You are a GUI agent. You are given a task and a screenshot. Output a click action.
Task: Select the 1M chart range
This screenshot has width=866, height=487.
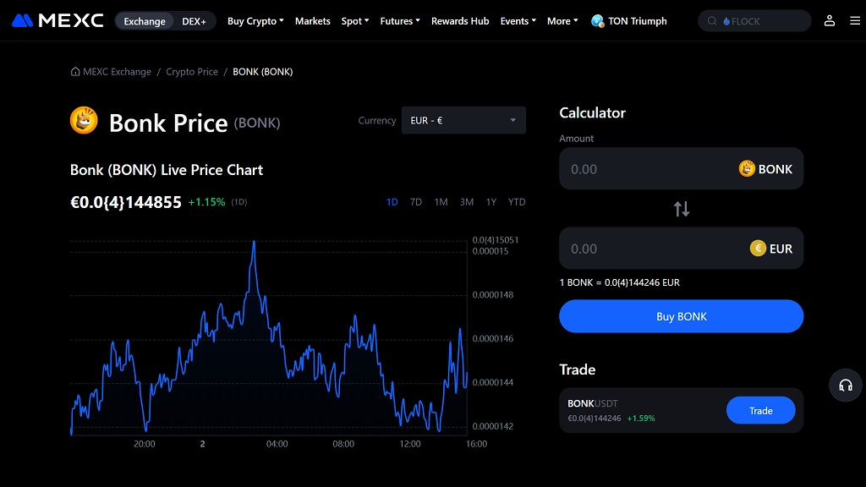pyautogui.click(x=441, y=202)
